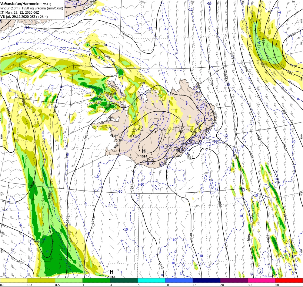The width and height of the screenshot is (303, 287).
Task: Click the '25W' longitude label
Action: pyautogui.click(x=92, y=2)
